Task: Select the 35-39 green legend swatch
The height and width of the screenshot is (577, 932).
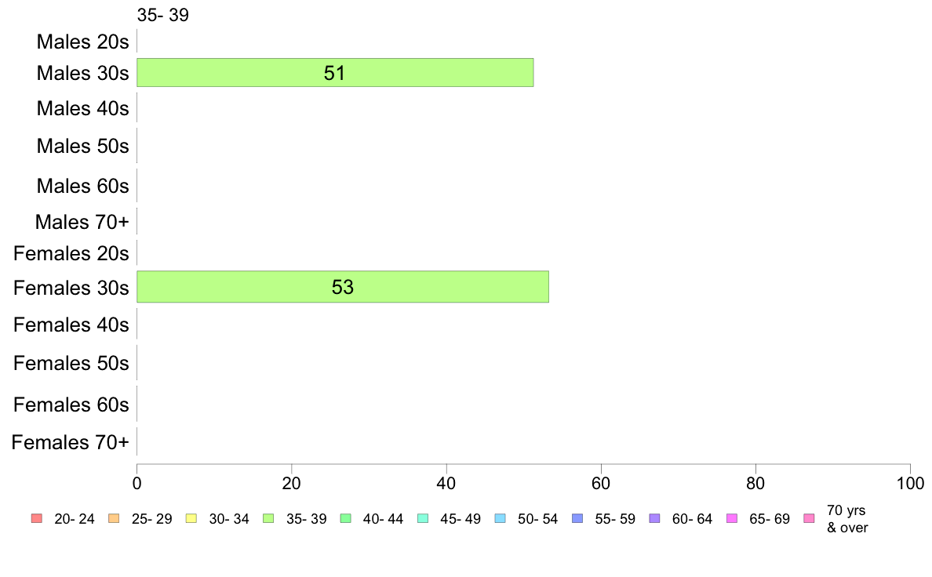Action: click(x=268, y=518)
